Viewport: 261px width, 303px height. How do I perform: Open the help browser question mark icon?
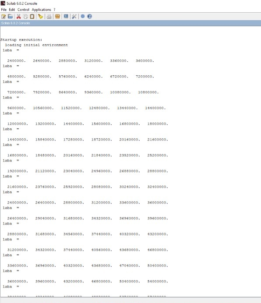point(89,17)
